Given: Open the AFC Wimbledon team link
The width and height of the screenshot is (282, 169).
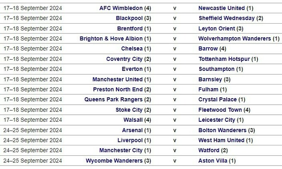Looking at the screenshot, I should (x=121, y=8).
